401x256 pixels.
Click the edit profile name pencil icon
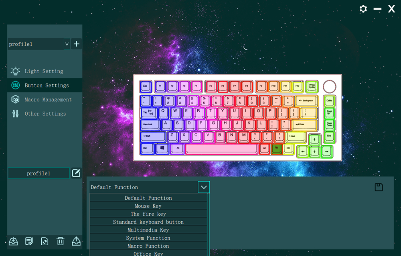click(x=76, y=173)
